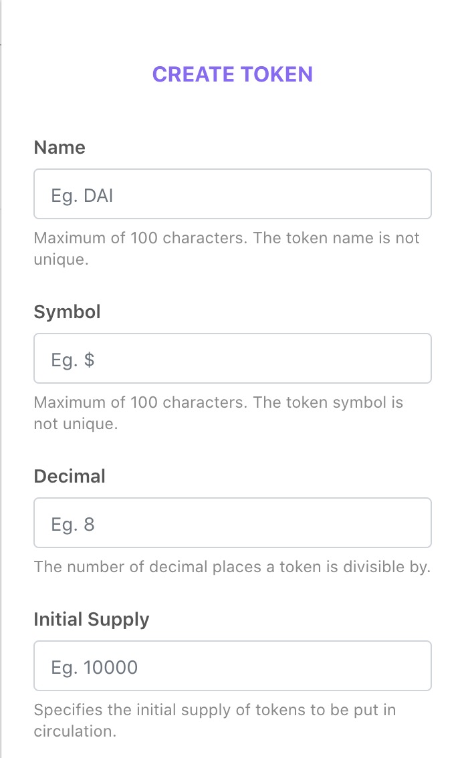Click the Decimal field label

(70, 477)
